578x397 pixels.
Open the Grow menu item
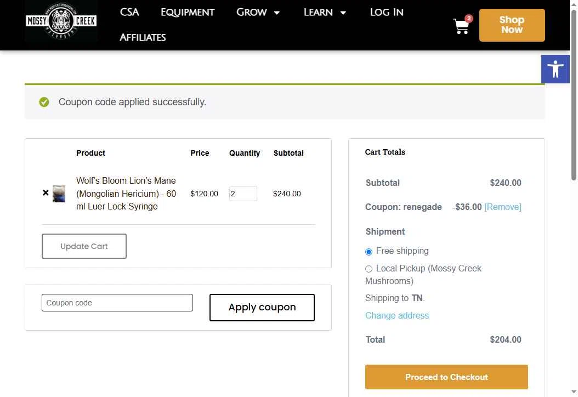click(251, 12)
